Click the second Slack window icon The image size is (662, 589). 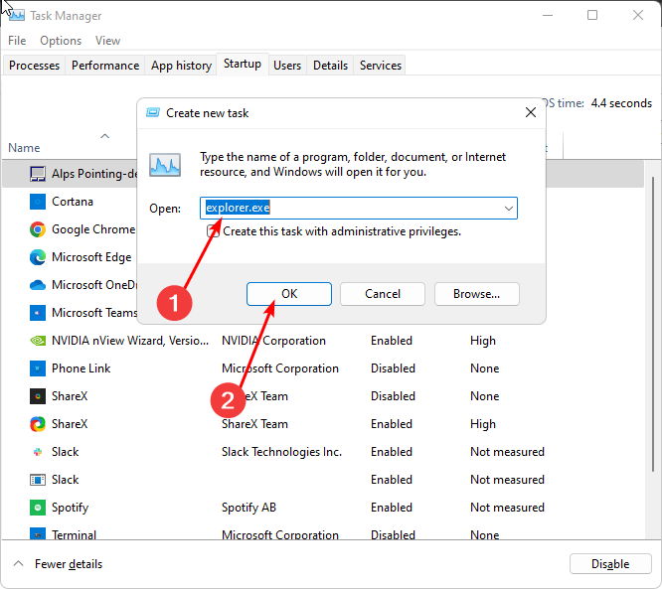coord(38,480)
